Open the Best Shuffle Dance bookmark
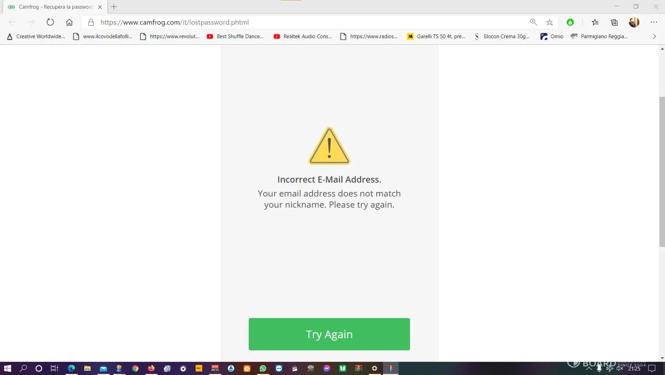Screen dimensions: 665x375 [235, 36]
